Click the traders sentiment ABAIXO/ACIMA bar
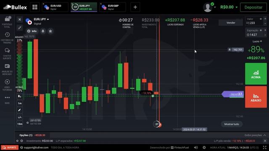The width and height of the screenshot is (269, 151). (x=20, y=64)
